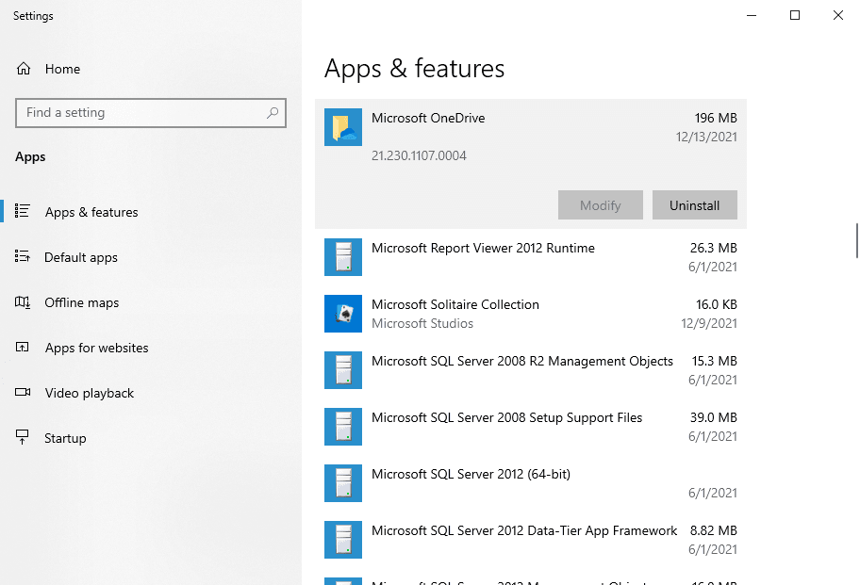Click the Microsoft Studios publisher label
This screenshot has width=860, height=585.
[x=422, y=323]
